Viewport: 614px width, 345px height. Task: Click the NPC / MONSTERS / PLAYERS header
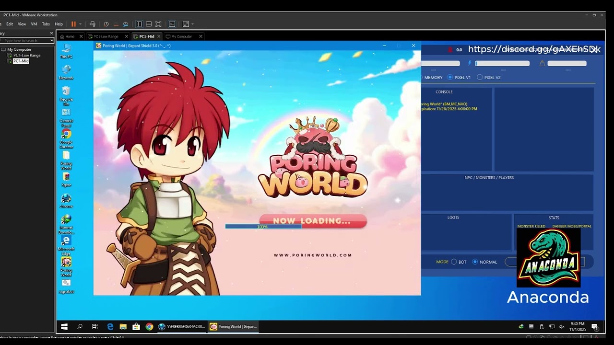pyautogui.click(x=489, y=177)
